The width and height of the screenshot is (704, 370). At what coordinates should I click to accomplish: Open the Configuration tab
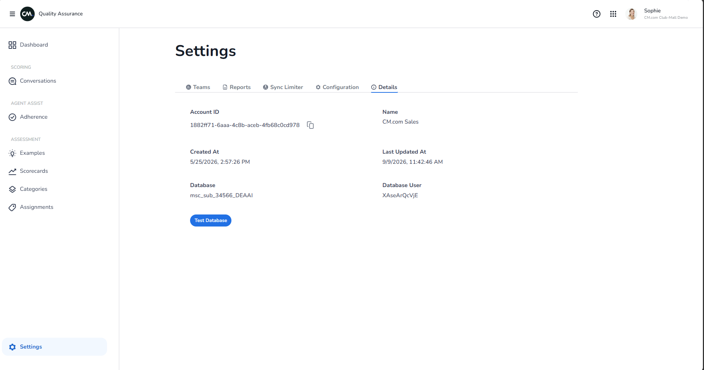pyautogui.click(x=337, y=87)
